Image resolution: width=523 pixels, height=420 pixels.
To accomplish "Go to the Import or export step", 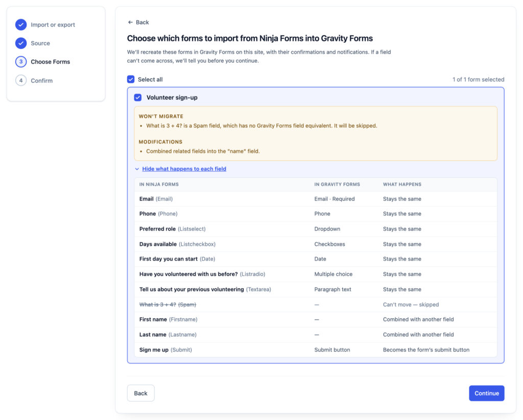I will point(53,25).
